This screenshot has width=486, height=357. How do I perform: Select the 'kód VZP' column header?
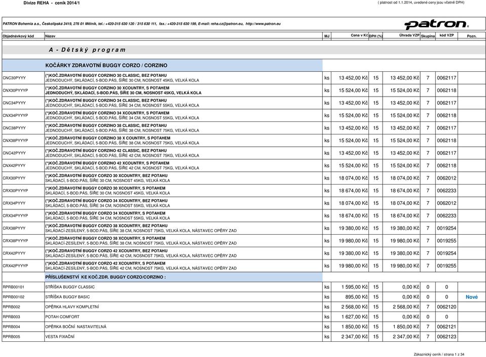tap(446, 35)
